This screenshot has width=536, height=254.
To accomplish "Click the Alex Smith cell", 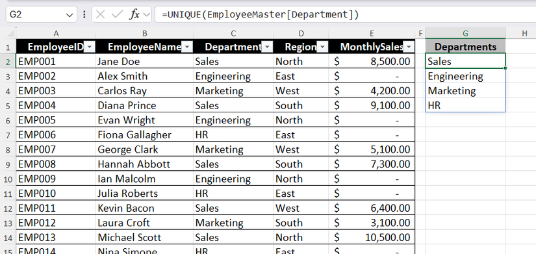I will (145, 76).
